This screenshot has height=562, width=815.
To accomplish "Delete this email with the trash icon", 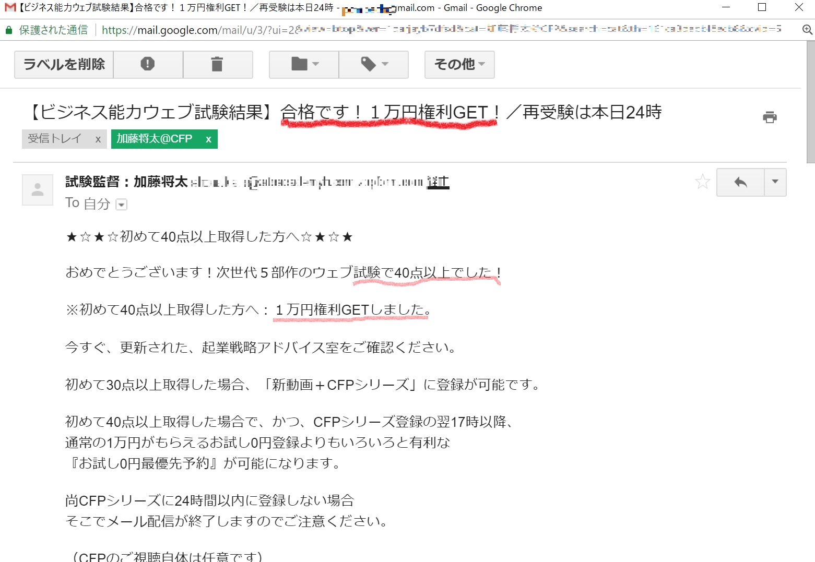I will click(217, 64).
